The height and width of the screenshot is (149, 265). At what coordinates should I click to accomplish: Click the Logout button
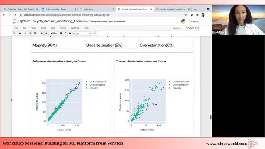194,22
